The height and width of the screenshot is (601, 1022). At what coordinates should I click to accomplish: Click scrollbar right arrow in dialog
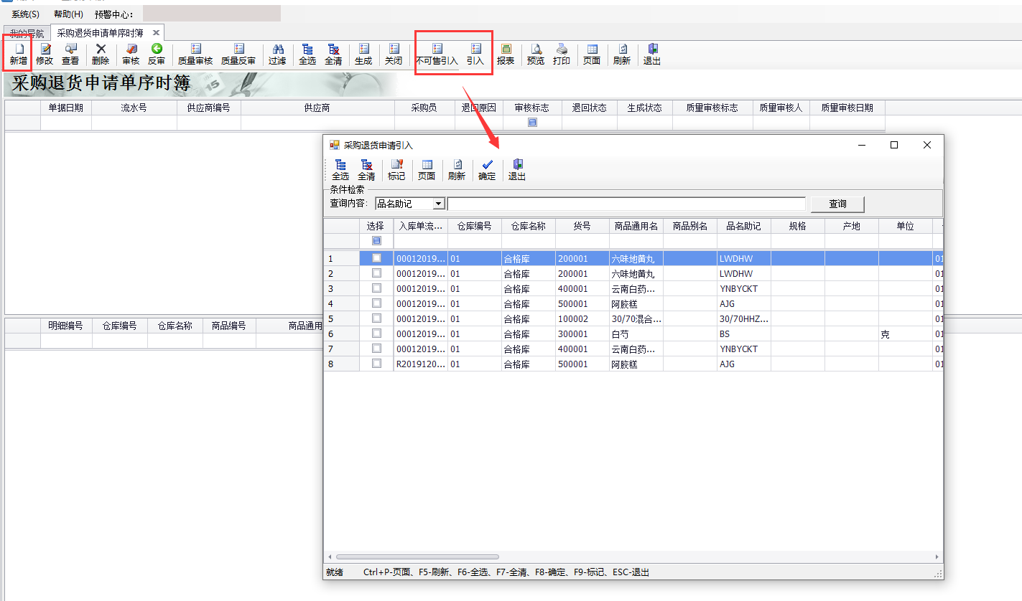click(937, 557)
